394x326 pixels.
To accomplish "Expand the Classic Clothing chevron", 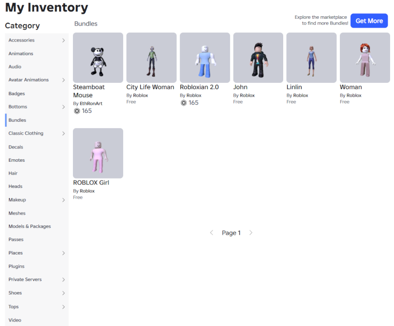I will coord(64,133).
